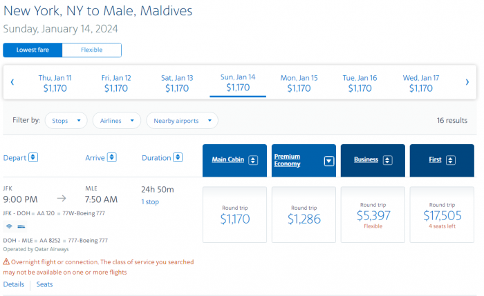Sort flights by Depart time icon

pyautogui.click(x=33, y=158)
